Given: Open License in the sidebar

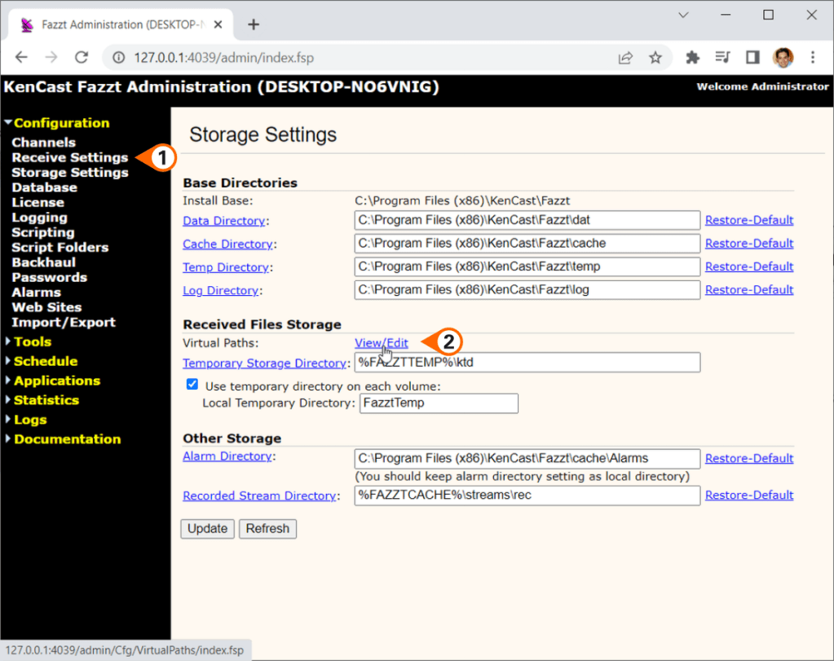Looking at the screenshot, I should pos(38,202).
